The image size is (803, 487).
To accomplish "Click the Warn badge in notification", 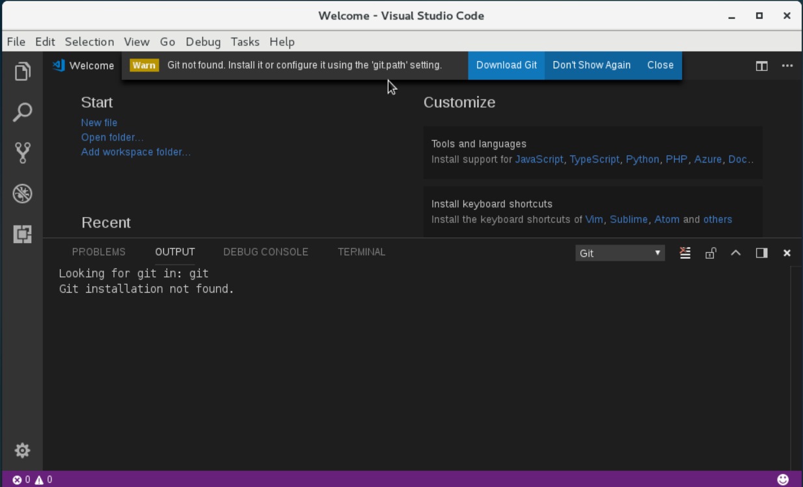I will [x=144, y=65].
